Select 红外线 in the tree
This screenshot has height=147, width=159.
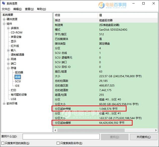[x=15, y=46]
